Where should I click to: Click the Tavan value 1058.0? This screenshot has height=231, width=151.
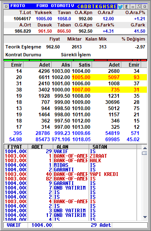click(x=64, y=19)
